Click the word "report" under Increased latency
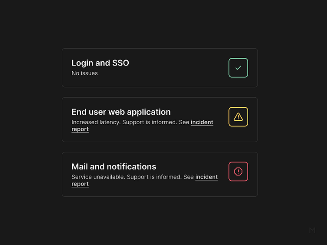This screenshot has width=327, height=245. [x=80, y=129]
